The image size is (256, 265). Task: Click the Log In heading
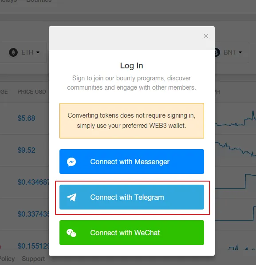click(x=132, y=66)
